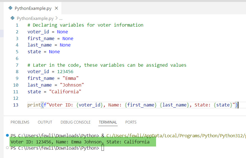This screenshot has width=246, height=158.
Task: Click the comment 'Later in the code' line
Action: point(107,65)
